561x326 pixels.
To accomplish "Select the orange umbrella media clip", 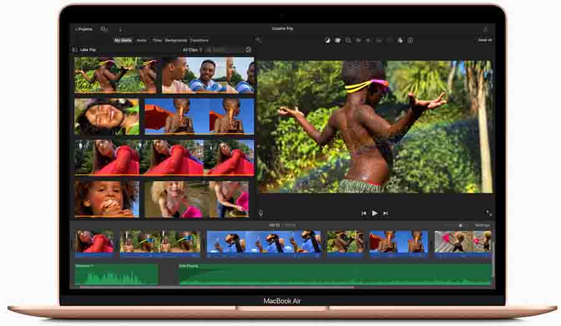I will click(199, 116).
